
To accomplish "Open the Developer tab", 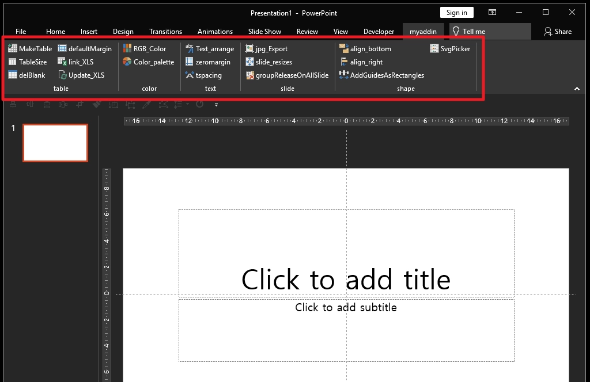I will [379, 32].
